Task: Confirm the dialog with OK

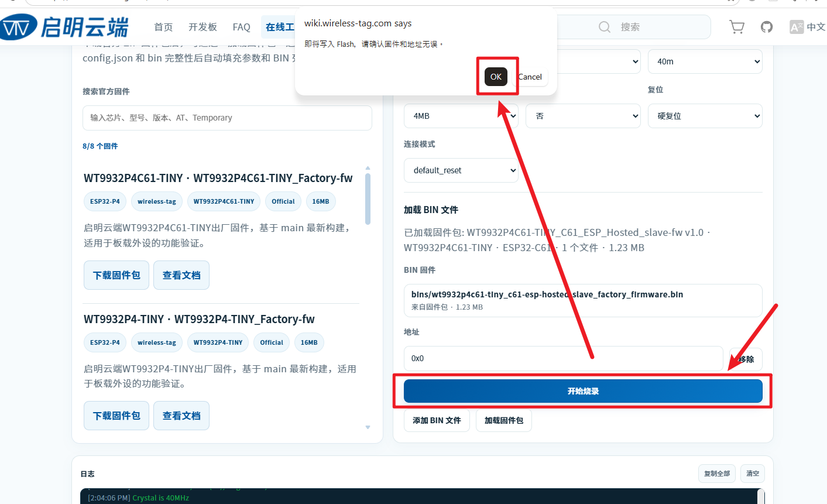Action: [496, 77]
